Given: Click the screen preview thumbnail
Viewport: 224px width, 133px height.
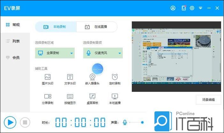Looking at the screenshot, I should coord(176,56).
